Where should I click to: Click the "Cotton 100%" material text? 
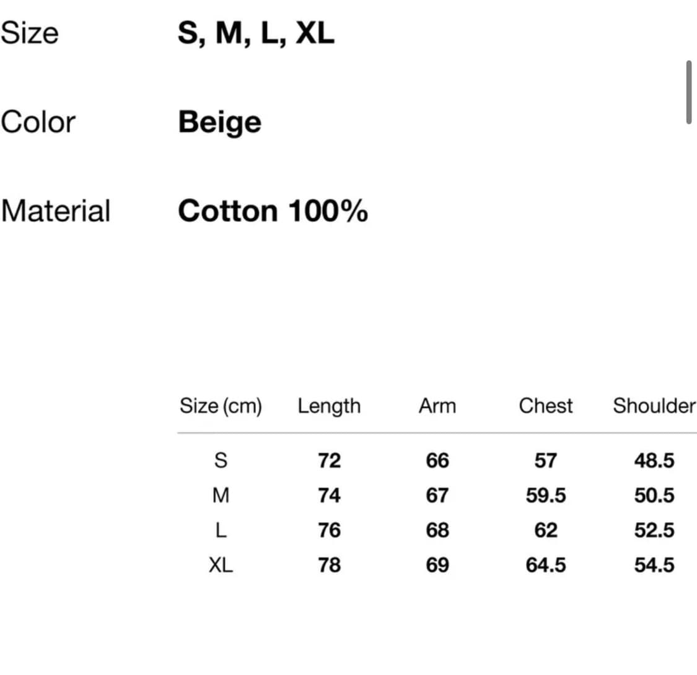click(273, 211)
